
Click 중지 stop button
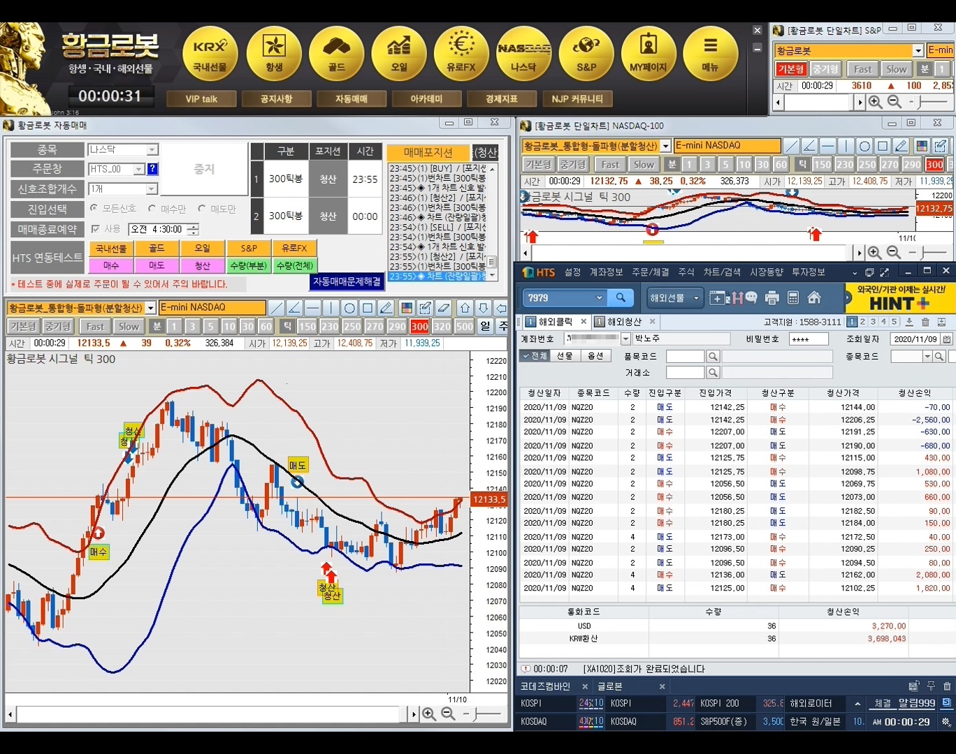204,169
